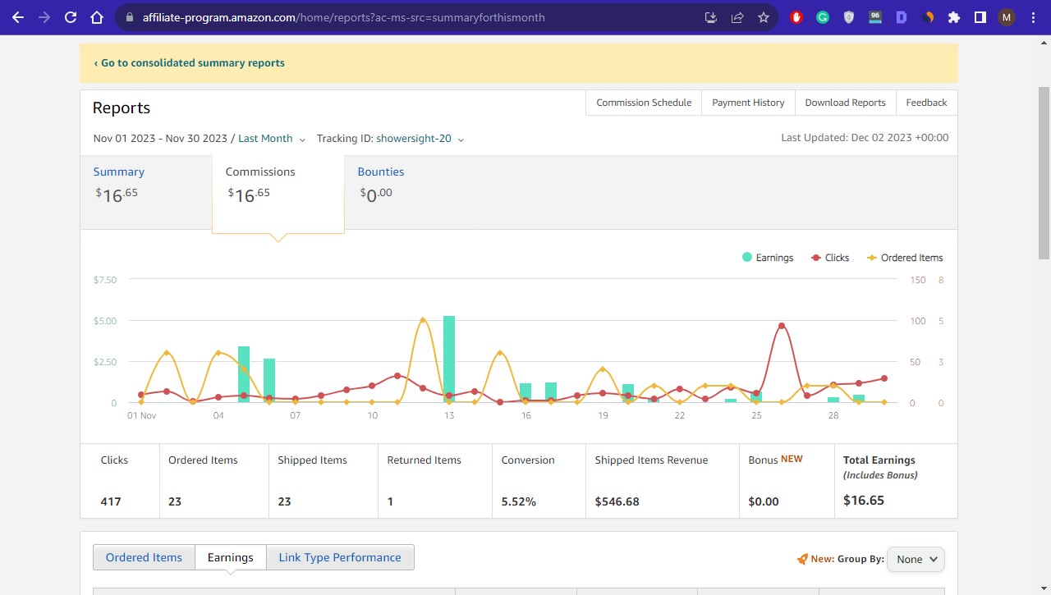Open the extension showing the 96 badge

coord(875,17)
